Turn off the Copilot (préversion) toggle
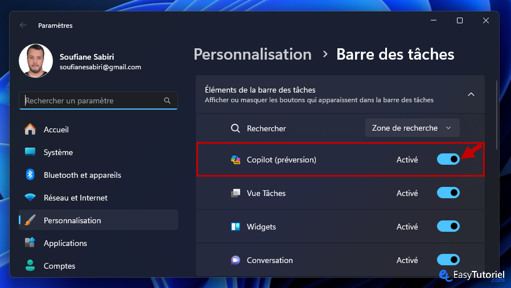Image resolution: width=511 pixels, height=288 pixels. click(x=448, y=159)
